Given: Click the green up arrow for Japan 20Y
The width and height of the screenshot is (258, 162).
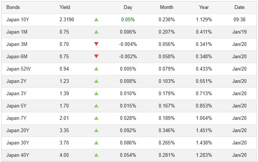Looking at the screenshot, I should click(96, 130).
